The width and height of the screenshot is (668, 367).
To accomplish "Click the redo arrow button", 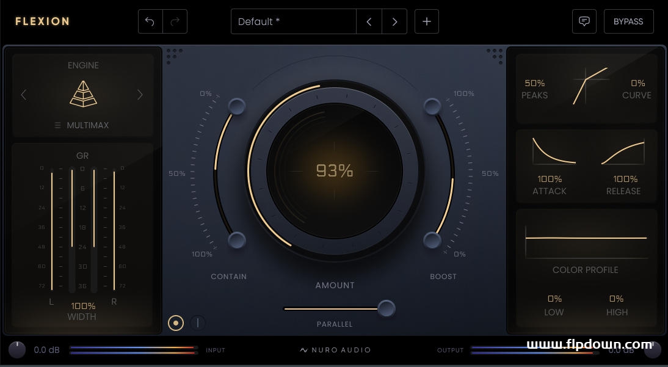I will pos(175,21).
